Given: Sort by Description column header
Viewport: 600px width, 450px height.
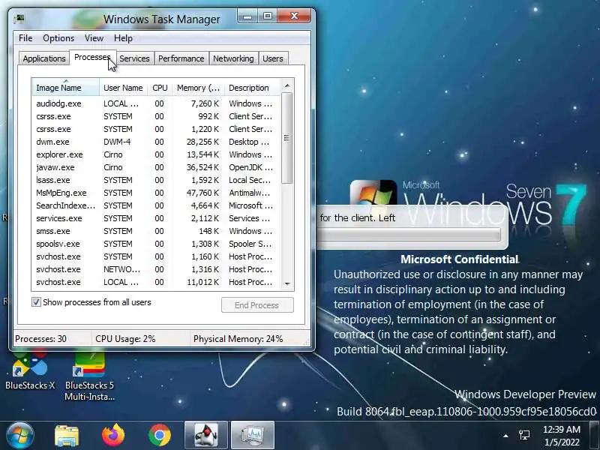Looking at the screenshot, I should pos(252,88).
